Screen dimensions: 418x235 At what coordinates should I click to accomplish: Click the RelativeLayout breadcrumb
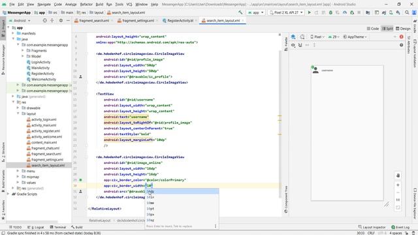click(x=100, y=221)
